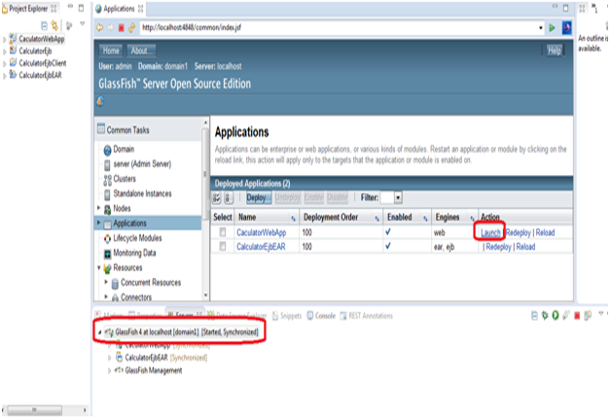This screenshot has width=611, height=419.
Task: Refresh the internal browser page
Action: [132, 27]
